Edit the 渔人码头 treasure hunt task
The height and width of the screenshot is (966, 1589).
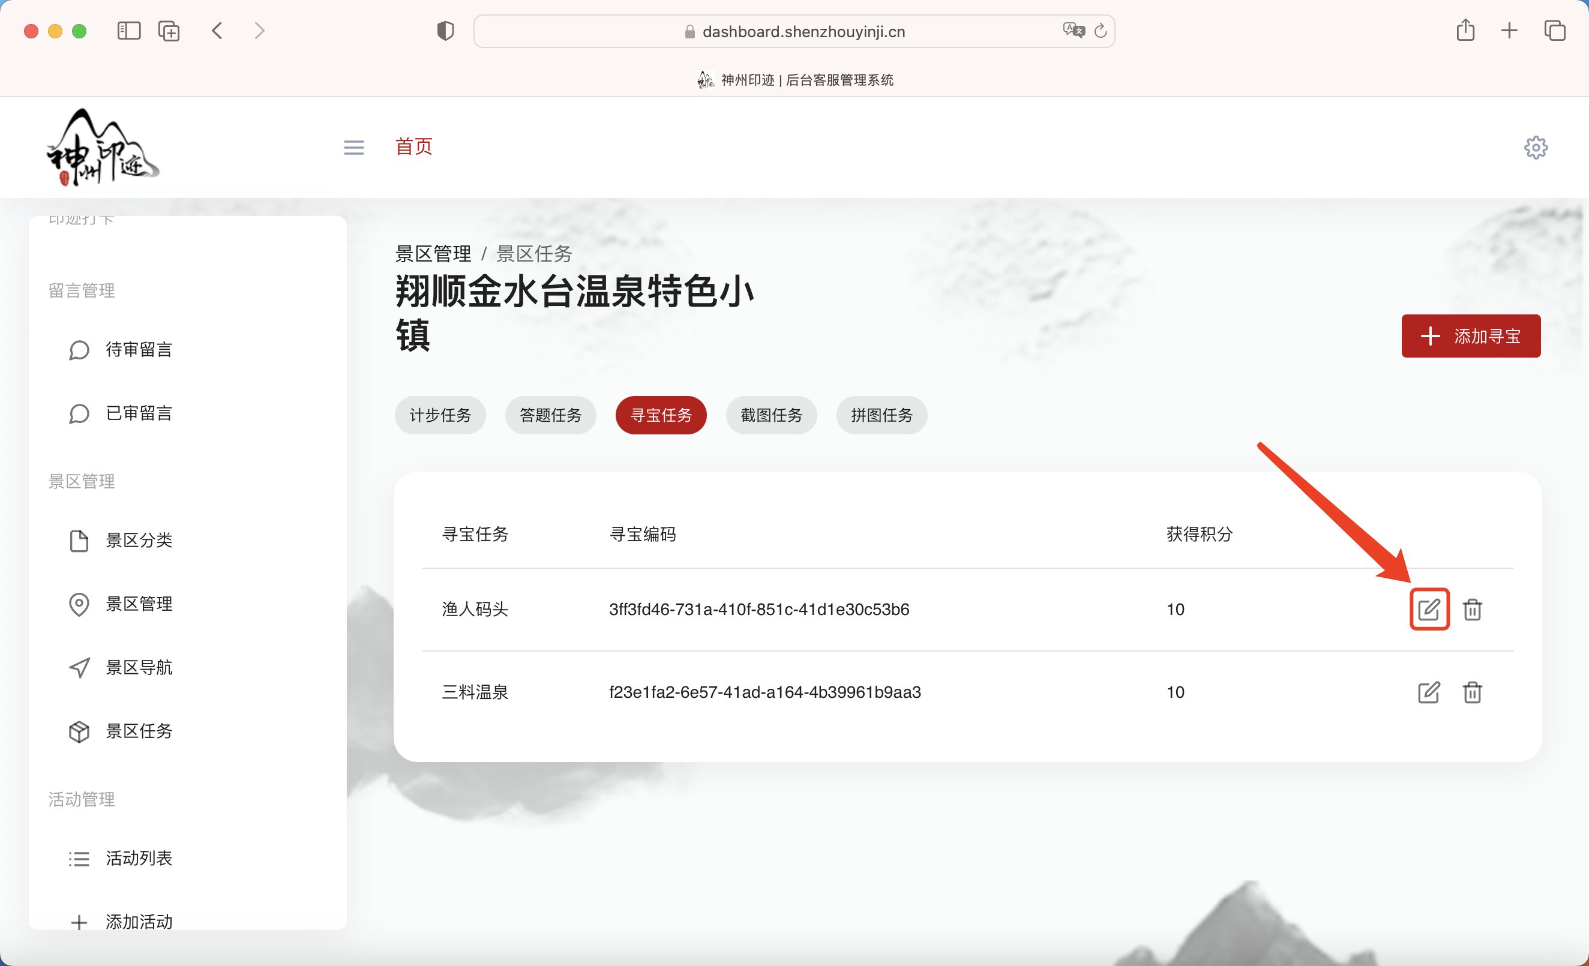point(1429,609)
